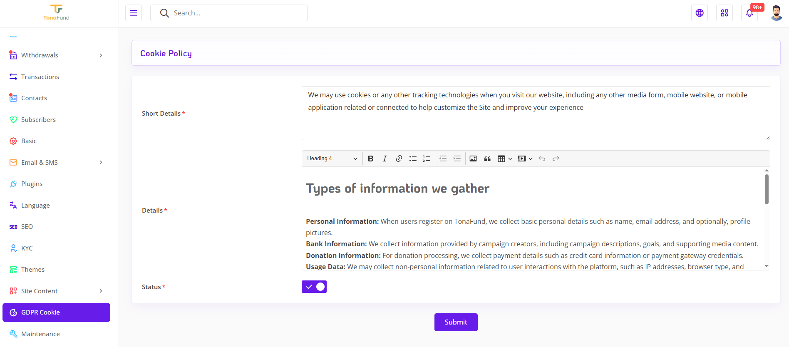This screenshot has width=789, height=347.
Task: Insert a block quote
Action: pyautogui.click(x=487, y=159)
